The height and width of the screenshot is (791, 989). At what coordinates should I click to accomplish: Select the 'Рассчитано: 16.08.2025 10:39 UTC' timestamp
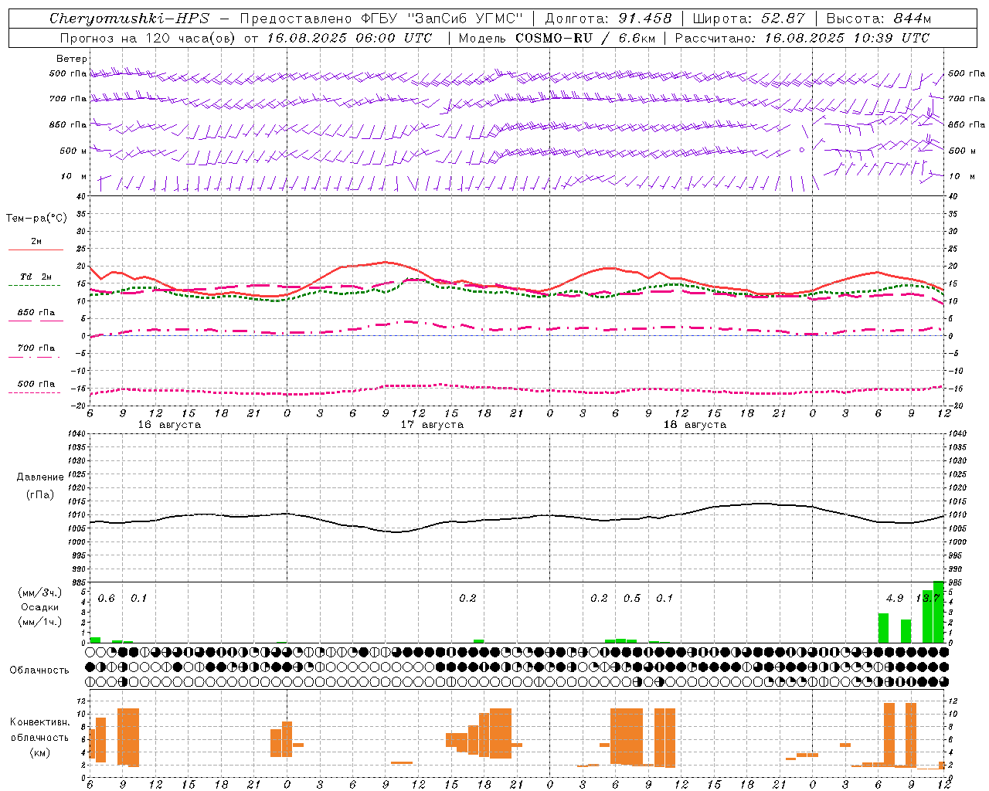(x=802, y=38)
